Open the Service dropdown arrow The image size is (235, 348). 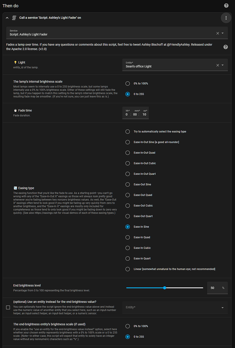(222, 33)
